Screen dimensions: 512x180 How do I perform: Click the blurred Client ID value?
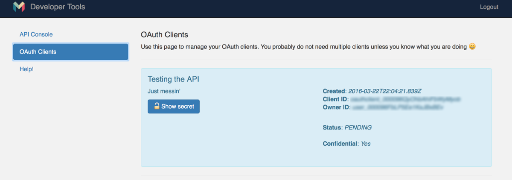405,99
